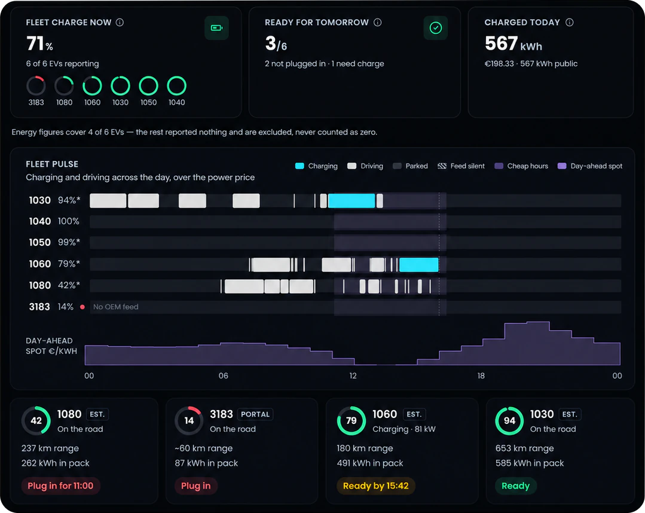Select the 1040 charge ring in the fleet row

[x=176, y=86]
